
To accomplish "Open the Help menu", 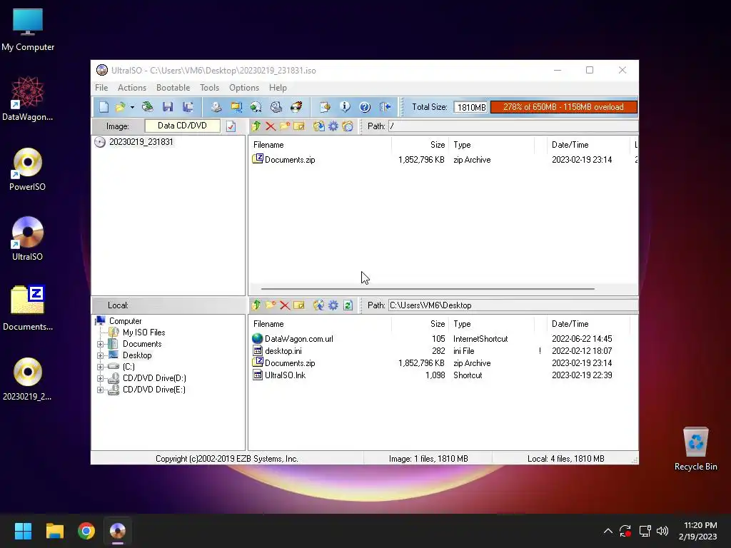I will pos(278,88).
